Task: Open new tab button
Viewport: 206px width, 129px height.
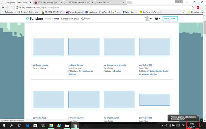Action: click(129, 3)
